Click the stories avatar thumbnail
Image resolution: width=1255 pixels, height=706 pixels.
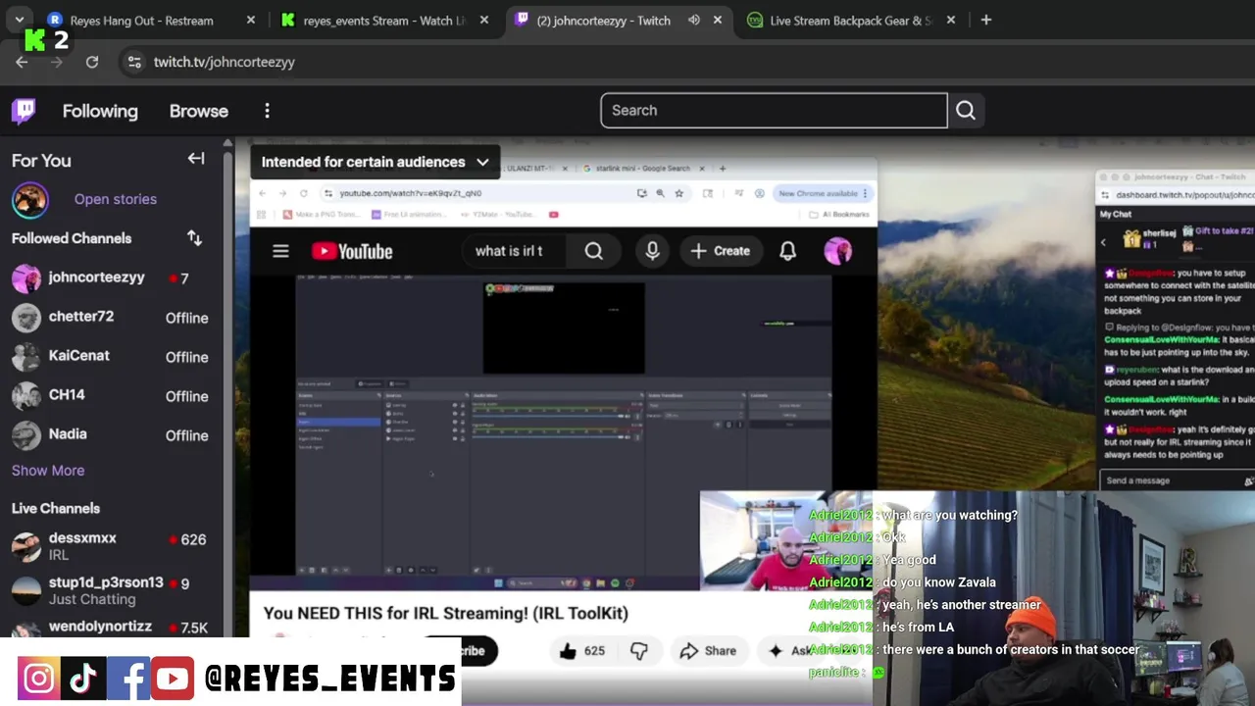tap(29, 199)
